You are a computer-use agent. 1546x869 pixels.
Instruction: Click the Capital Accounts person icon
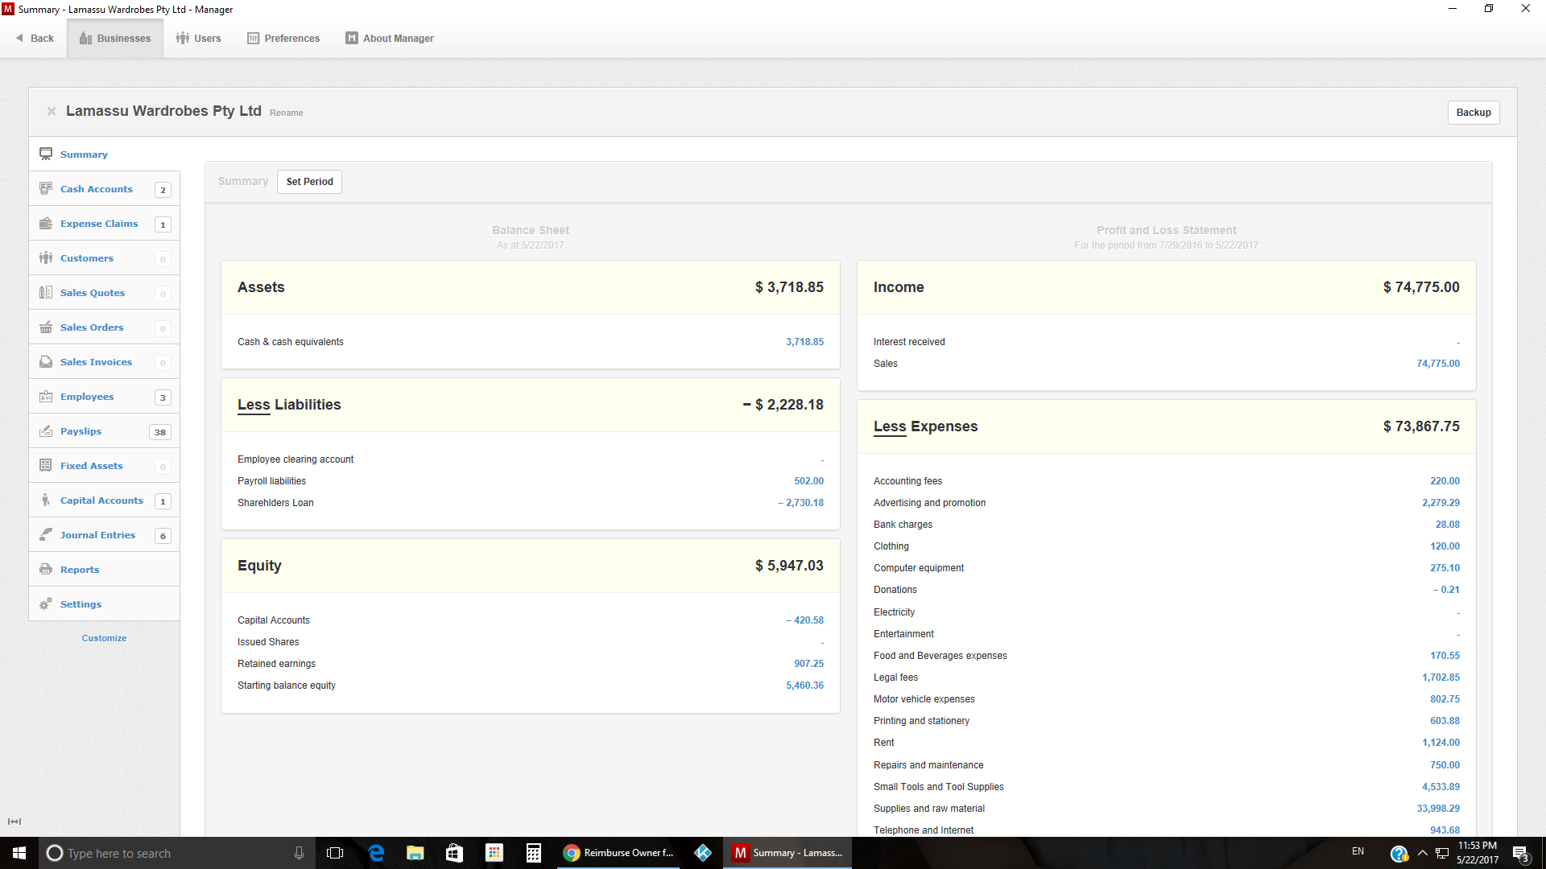coord(46,500)
